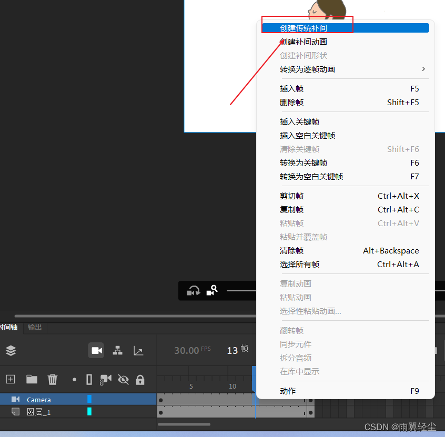Screen dimensions: 445x437
Task: Click 选择所有帧 menu entry
Action: (298, 264)
